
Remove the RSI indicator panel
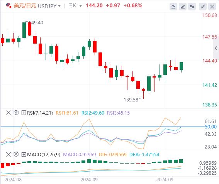click(x=8, y=113)
